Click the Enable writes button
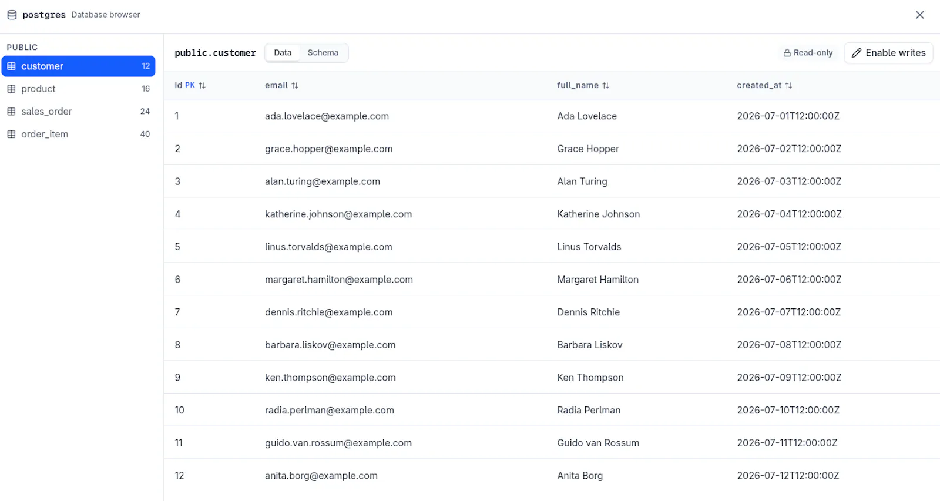This screenshot has width=940, height=501. 888,53
